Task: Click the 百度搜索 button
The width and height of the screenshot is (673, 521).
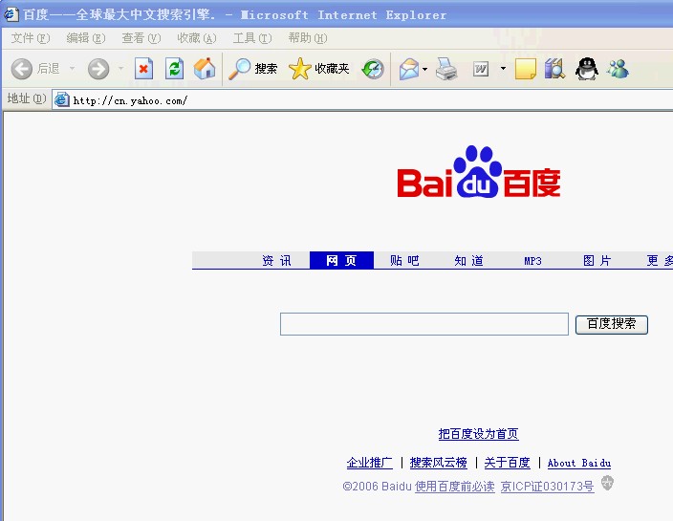Action: (x=611, y=324)
